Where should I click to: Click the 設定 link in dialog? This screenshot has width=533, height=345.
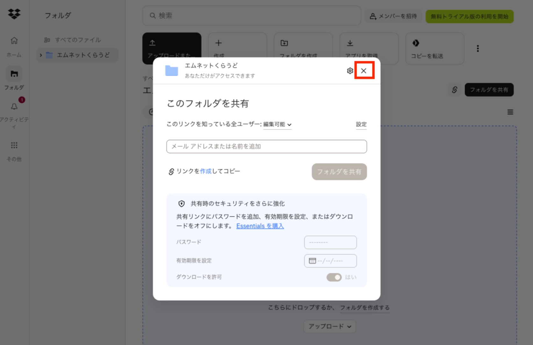coord(361,124)
